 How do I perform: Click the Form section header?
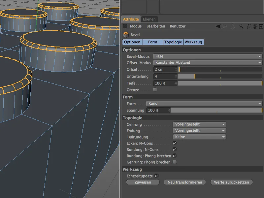point(193,97)
